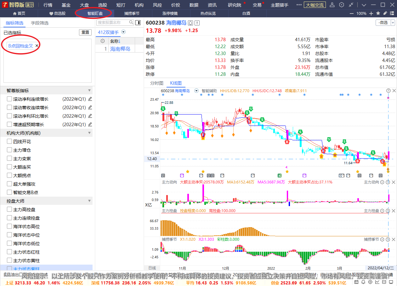This screenshot has width=397, height=286.
Task: Click the 日线 period selector
Action: point(152,268)
